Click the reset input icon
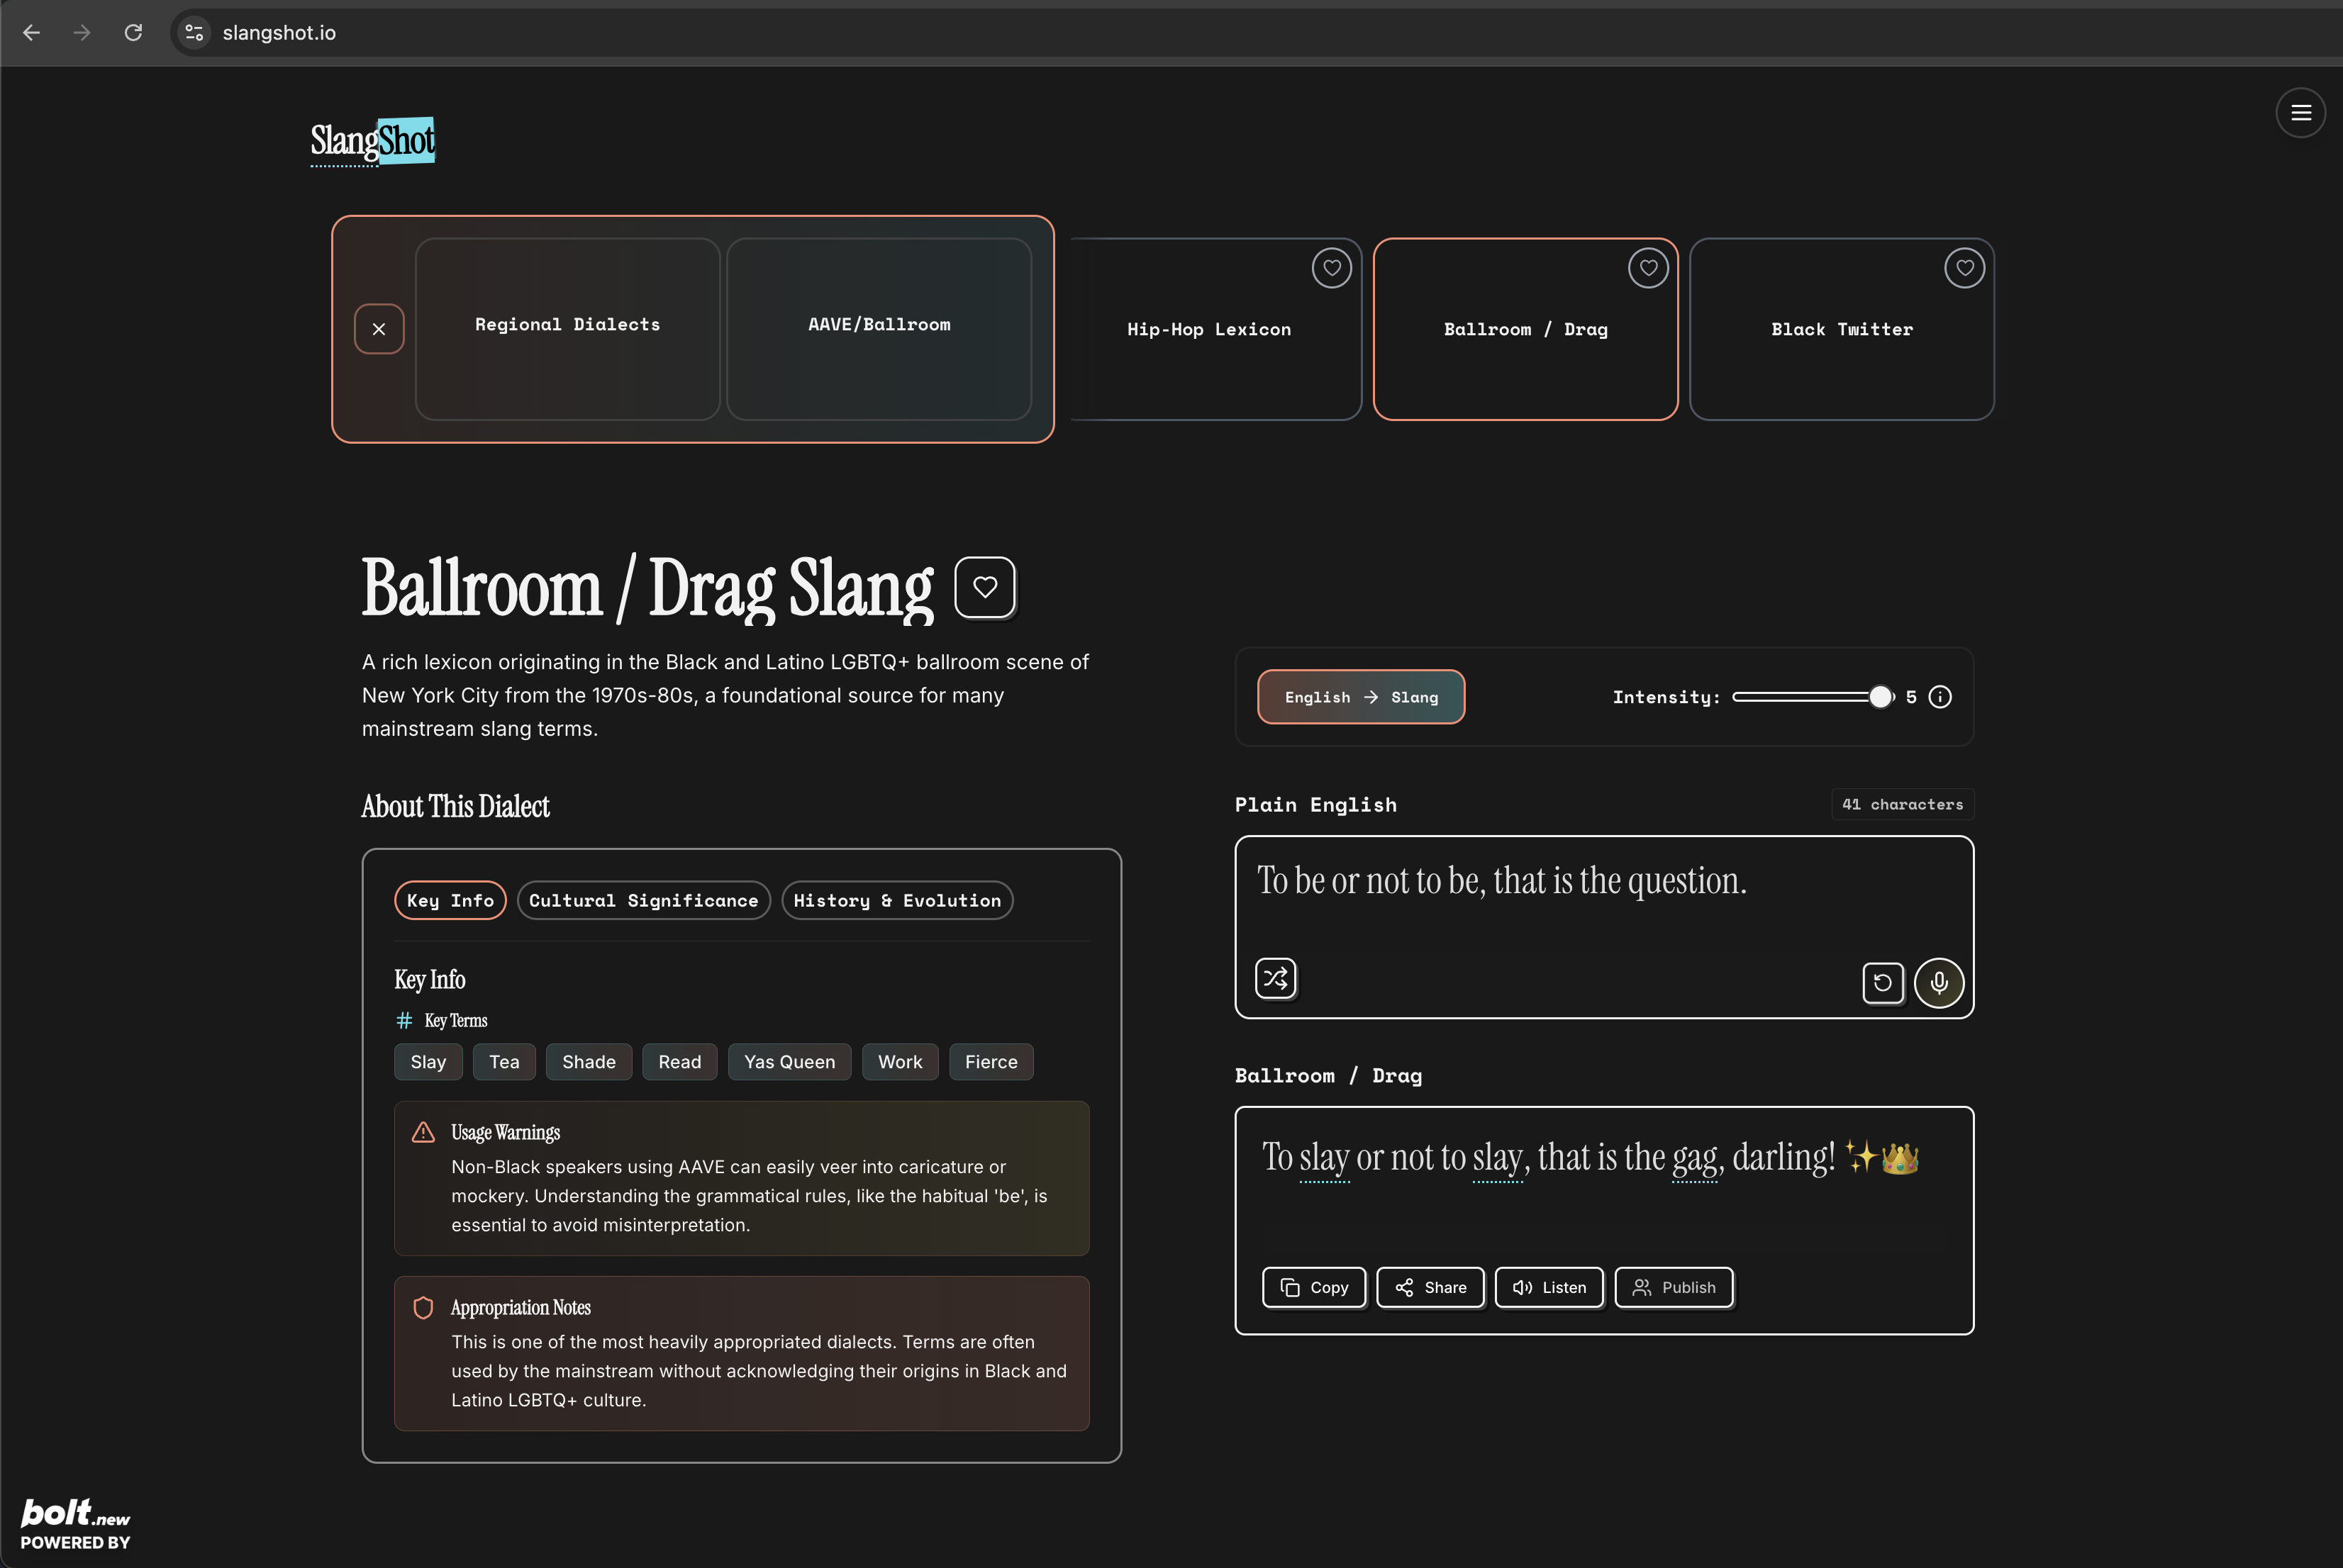 (1882, 982)
